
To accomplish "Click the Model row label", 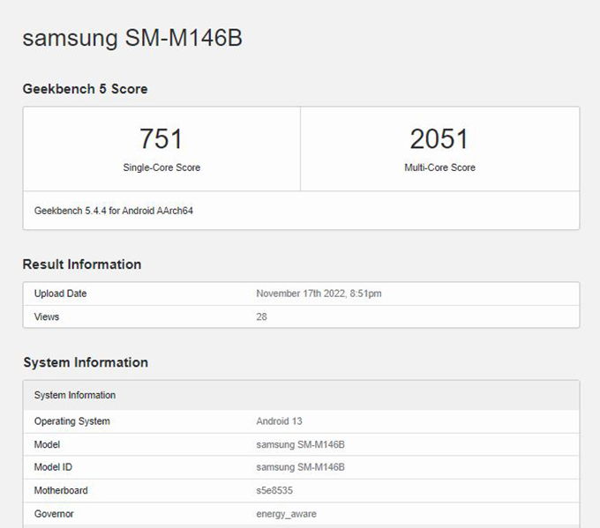I will 47,444.
